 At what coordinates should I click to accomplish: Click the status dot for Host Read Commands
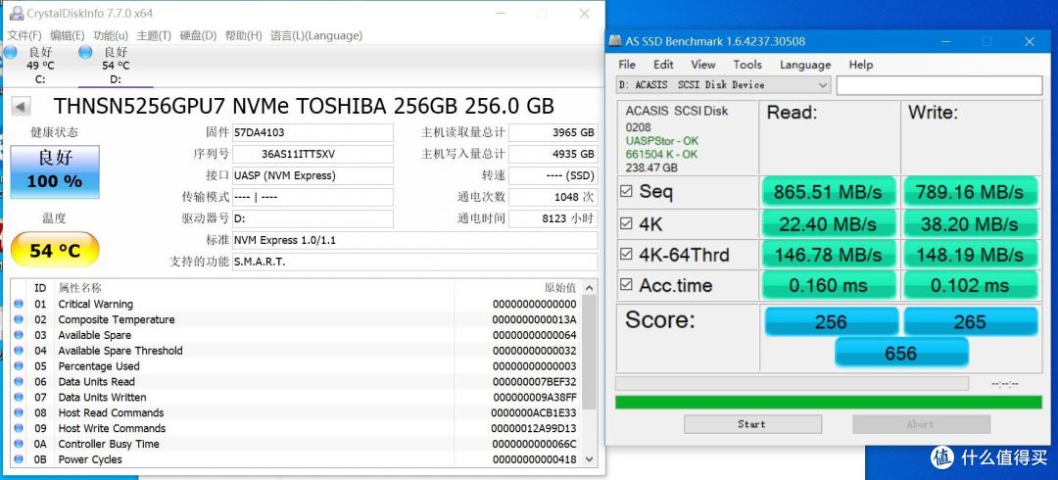click(x=19, y=412)
